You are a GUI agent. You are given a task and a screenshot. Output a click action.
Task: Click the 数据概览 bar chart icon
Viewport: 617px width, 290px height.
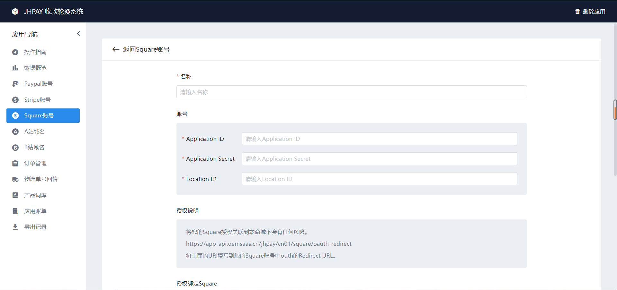pyautogui.click(x=15, y=68)
